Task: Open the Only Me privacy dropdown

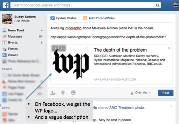Action: click(x=141, y=93)
